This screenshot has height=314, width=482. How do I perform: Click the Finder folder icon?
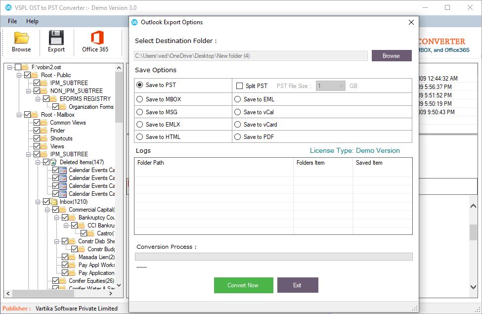pos(44,131)
